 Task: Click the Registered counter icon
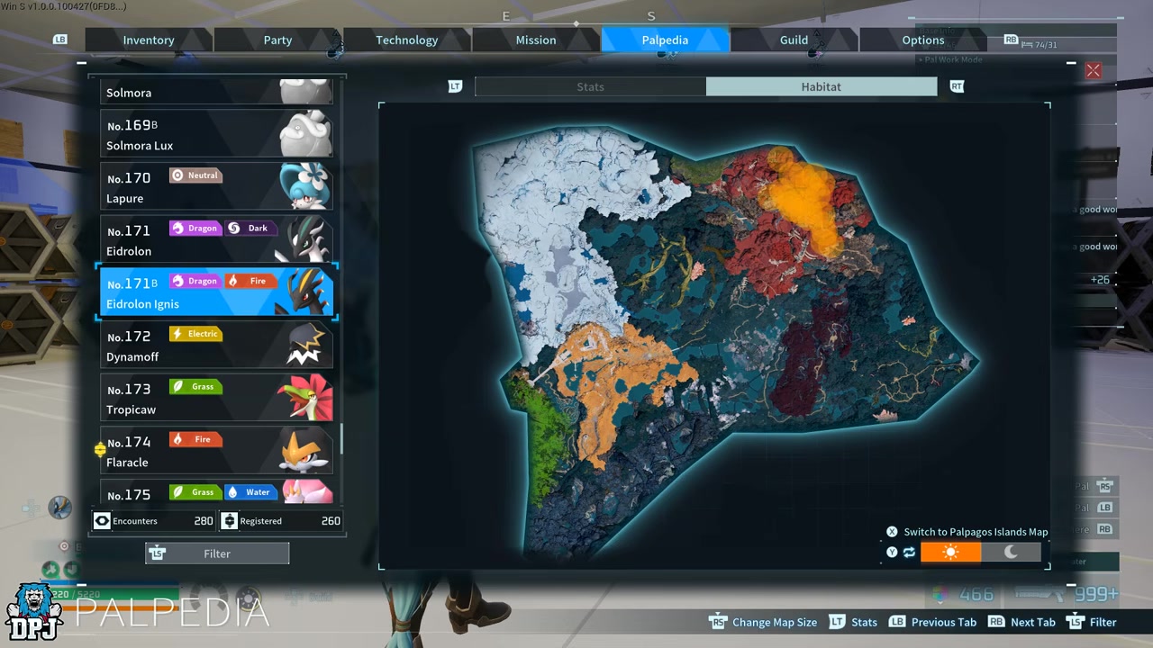click(229, 521)
